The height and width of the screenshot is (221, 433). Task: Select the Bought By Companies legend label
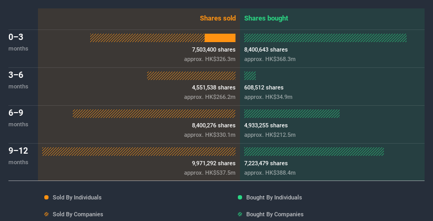[275, 214]
